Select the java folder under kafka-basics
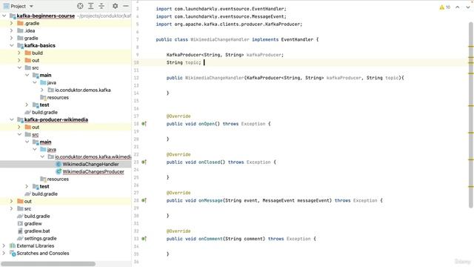The height and width of the screenshot is (267, 474). tap(51, 82)
